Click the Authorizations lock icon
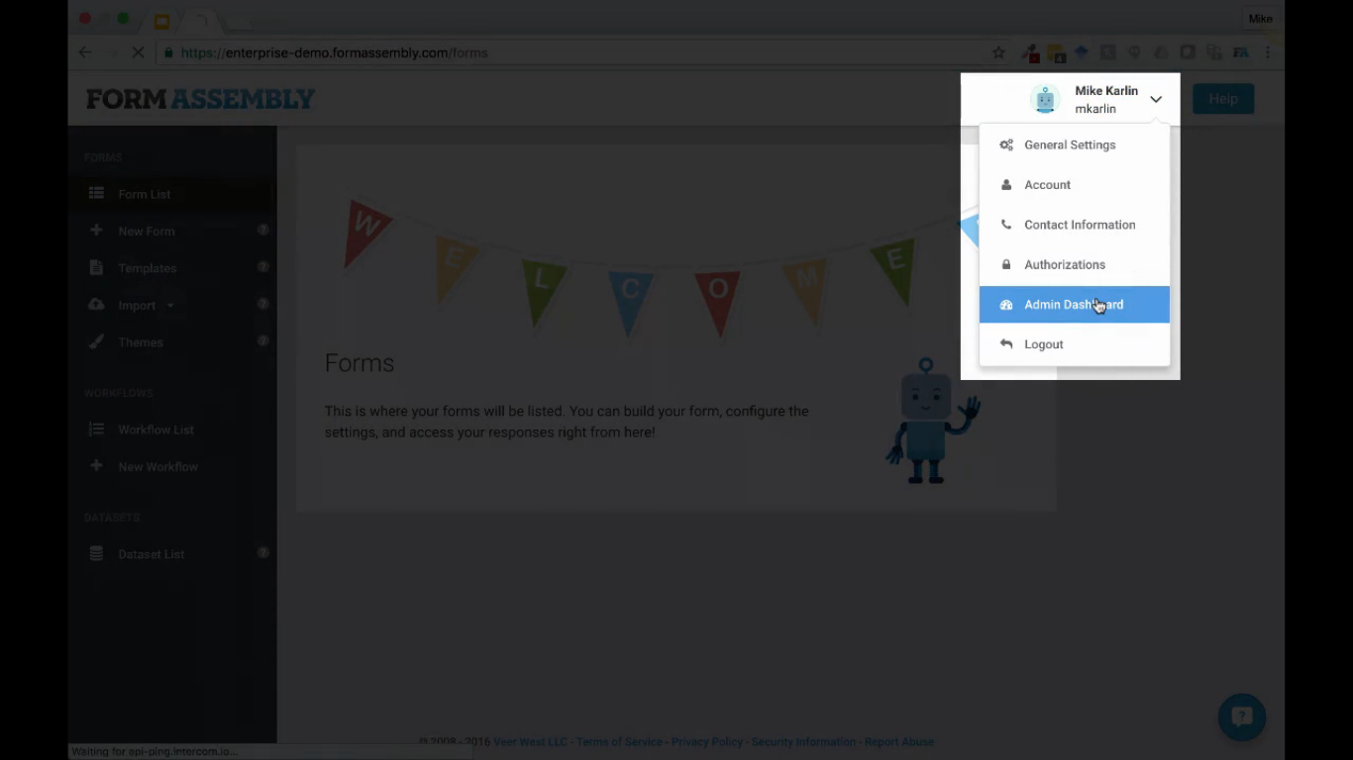This screenshot has height=760, width=1353. point(1006,264)
